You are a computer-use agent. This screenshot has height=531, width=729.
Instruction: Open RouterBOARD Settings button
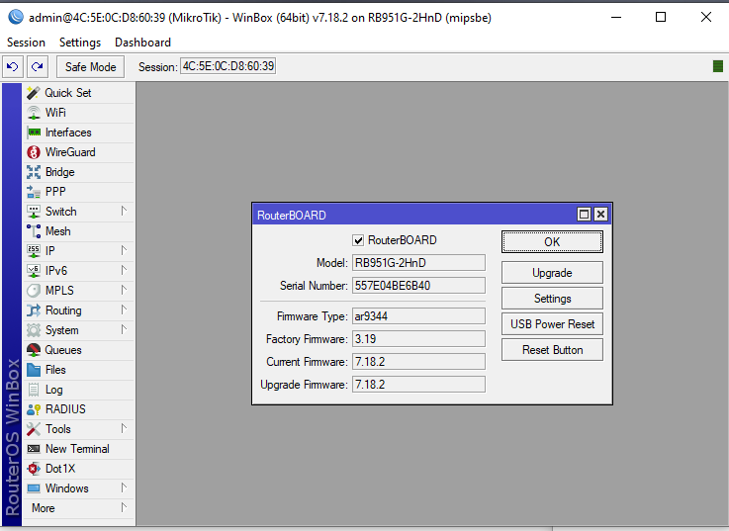pyautogui.click(x=552, y=298)
